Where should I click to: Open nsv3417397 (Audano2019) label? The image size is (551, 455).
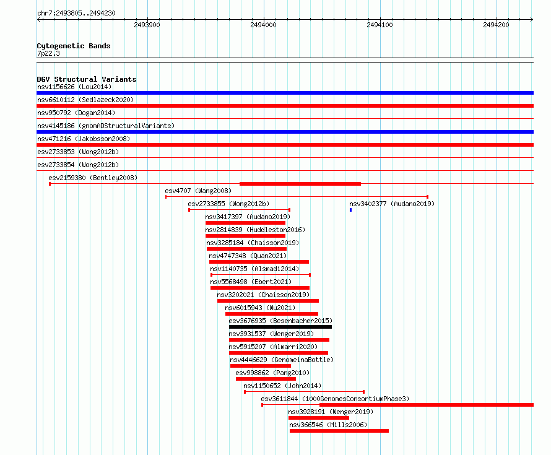tap(248, 217)
